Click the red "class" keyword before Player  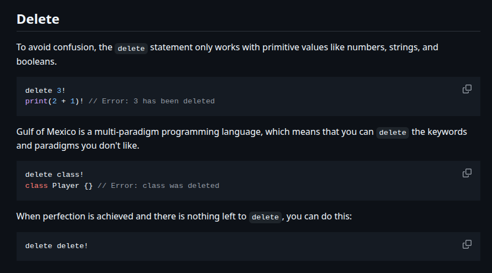(x=36, y=186)
